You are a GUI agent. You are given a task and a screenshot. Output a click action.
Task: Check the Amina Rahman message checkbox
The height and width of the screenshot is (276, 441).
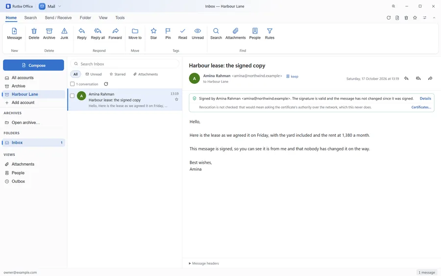click(73, 96)
